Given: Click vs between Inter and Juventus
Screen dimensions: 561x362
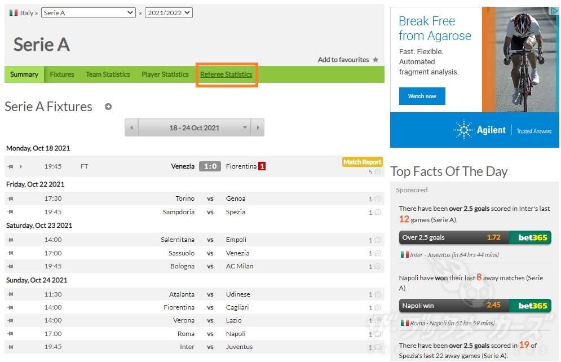Looking at the screenshot, I should [210, 347].
